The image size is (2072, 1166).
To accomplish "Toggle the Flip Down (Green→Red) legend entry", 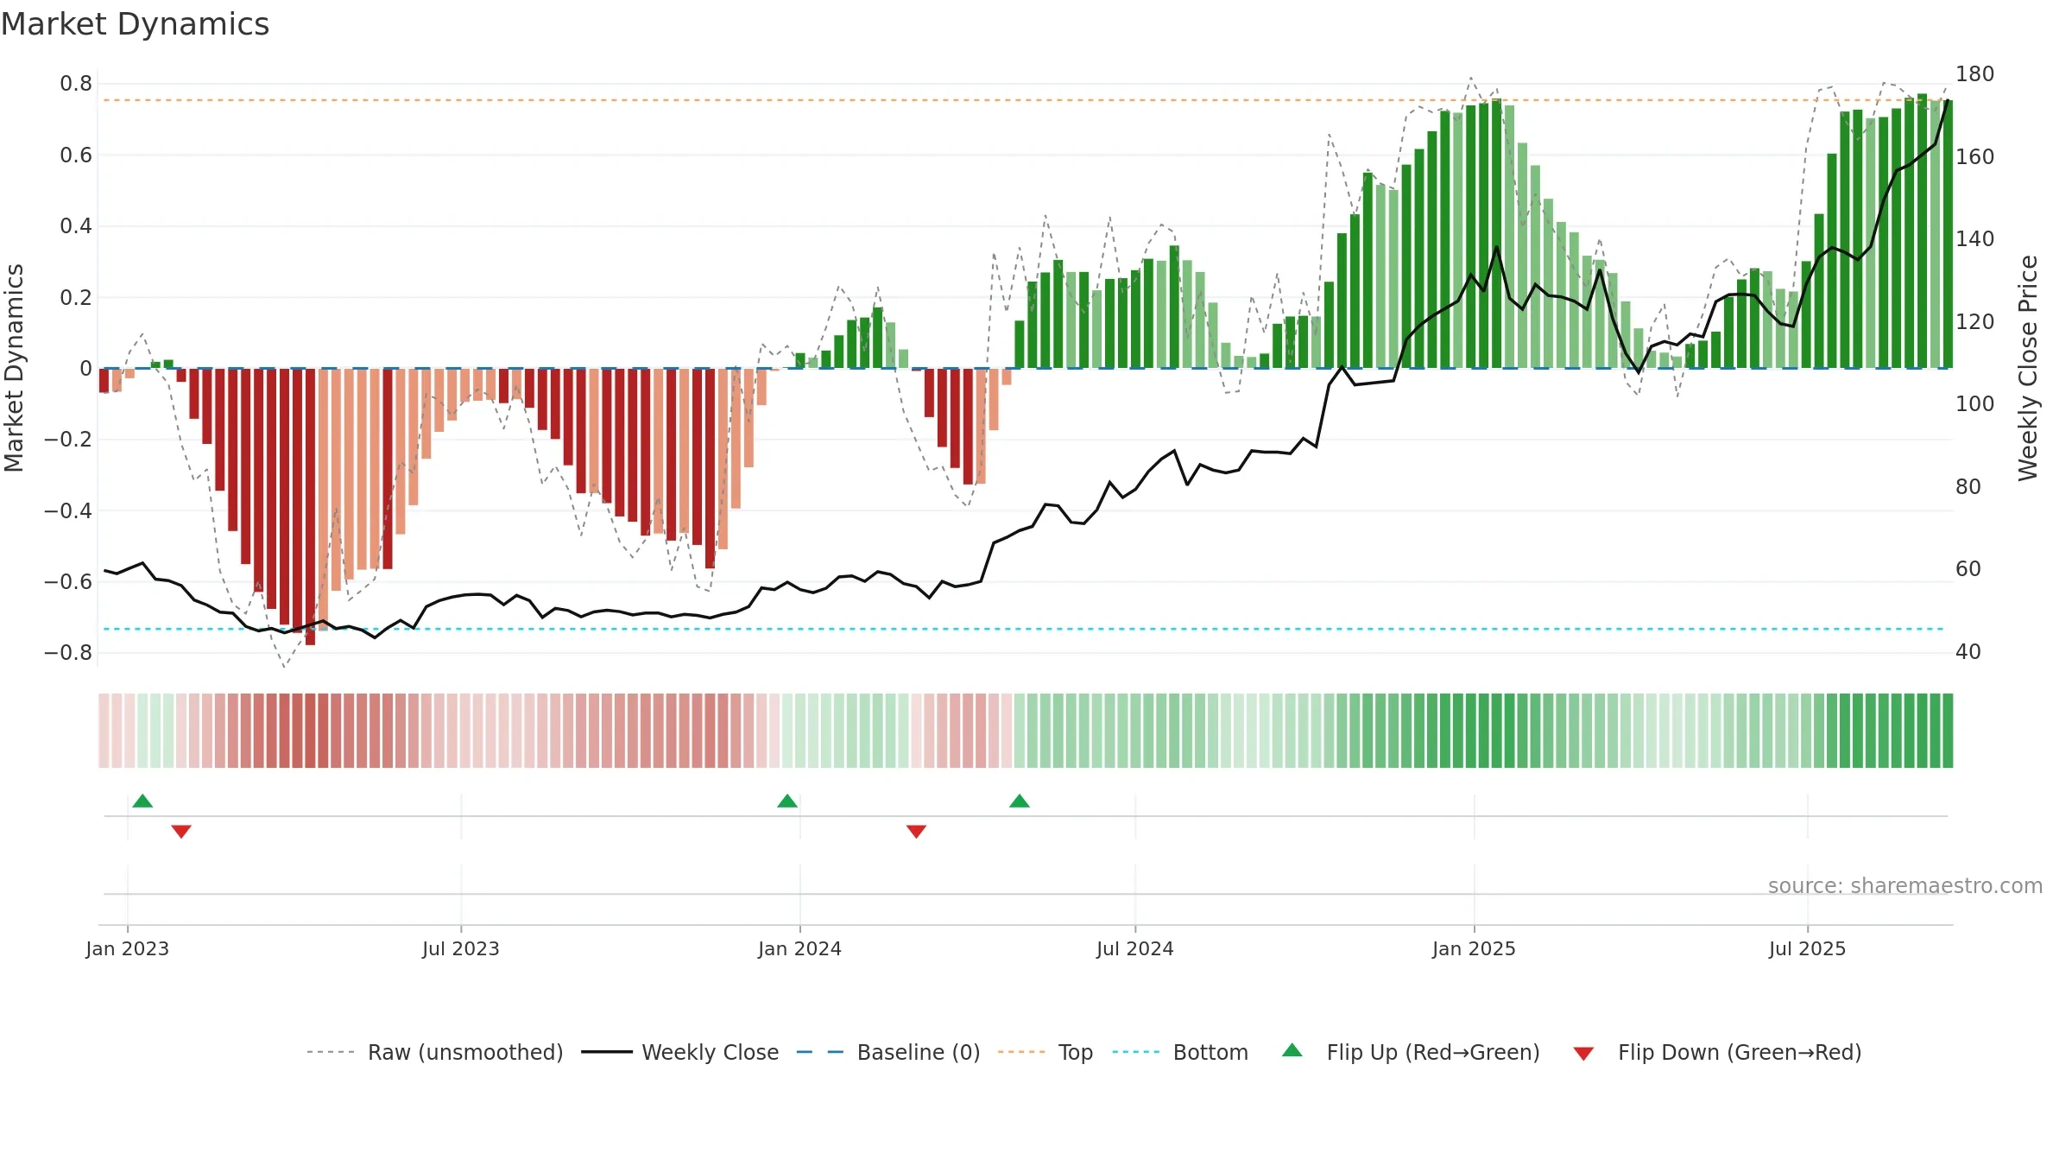I will tap(1716, 1052).
